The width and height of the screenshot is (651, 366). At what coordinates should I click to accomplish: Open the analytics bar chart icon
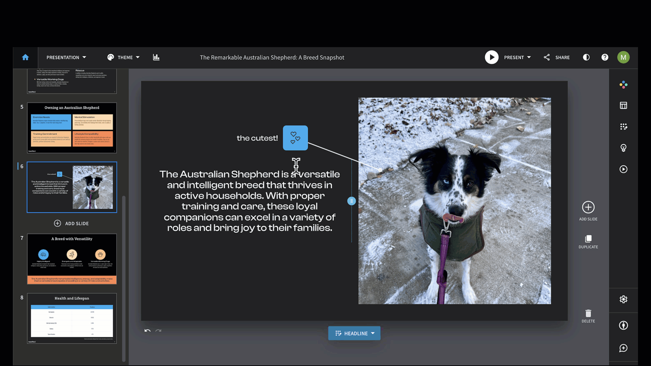click(156, 57)
